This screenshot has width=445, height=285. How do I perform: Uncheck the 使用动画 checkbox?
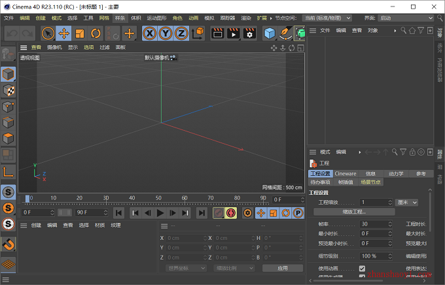tap(362, 268)
